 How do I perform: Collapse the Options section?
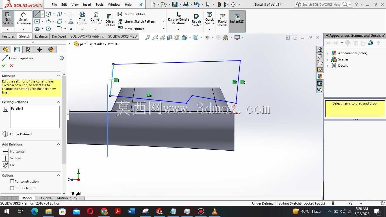pos(58,175)
